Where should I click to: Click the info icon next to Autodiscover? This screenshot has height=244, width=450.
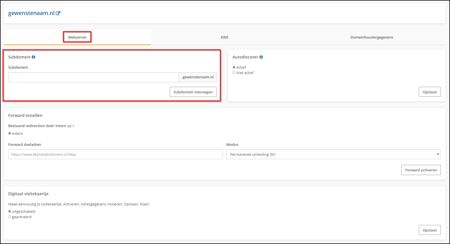(261, 57)
